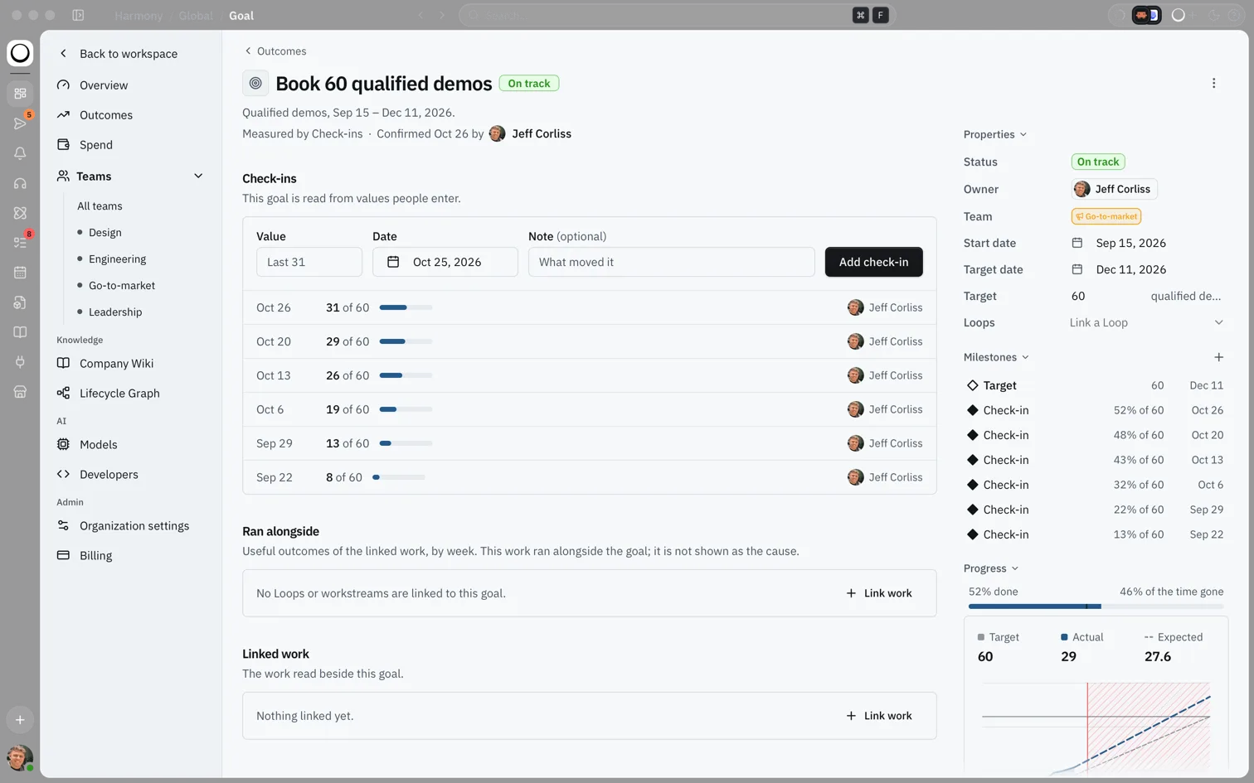Open the storefront marketplace icon
Viewport: 1254px width, 783px height.
(x=20, y=392)
